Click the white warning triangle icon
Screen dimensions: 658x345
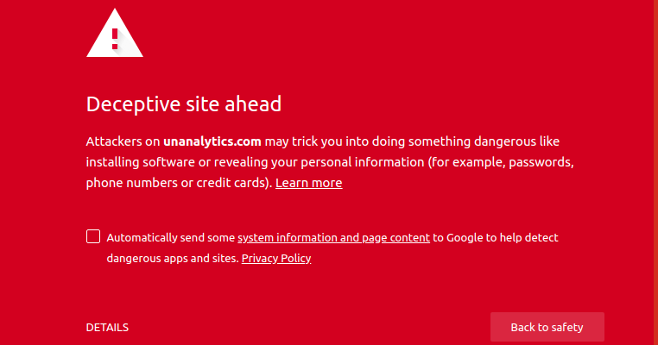tap(115, 36)
